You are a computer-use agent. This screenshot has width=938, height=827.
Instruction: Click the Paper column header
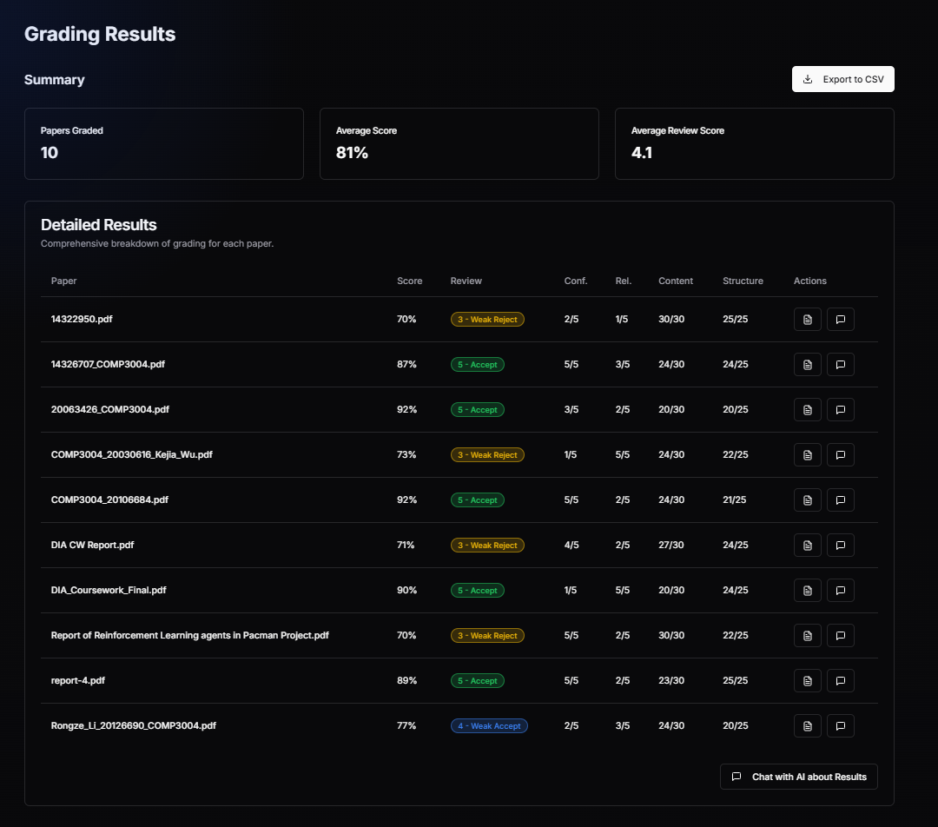coord(63,281)
